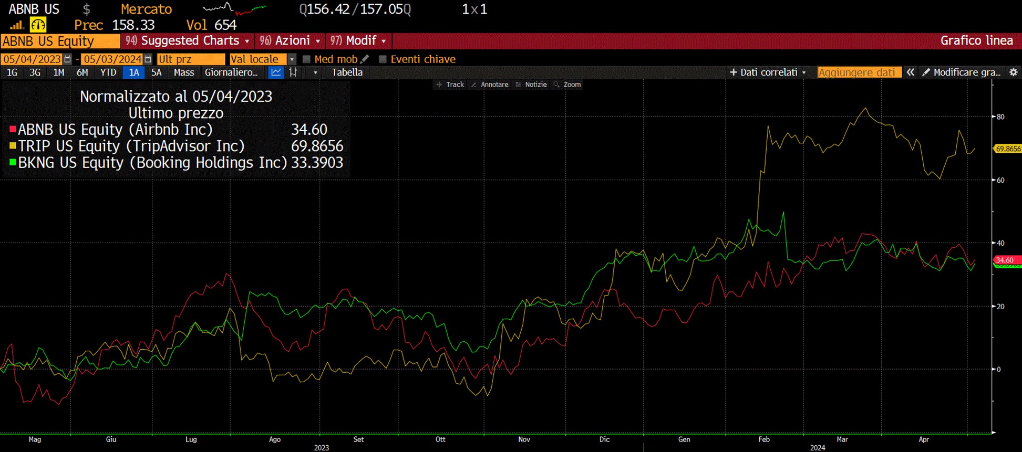
Task: Click the Grafico linea title text
Action: pyautogui.click(x=976, y=41)
